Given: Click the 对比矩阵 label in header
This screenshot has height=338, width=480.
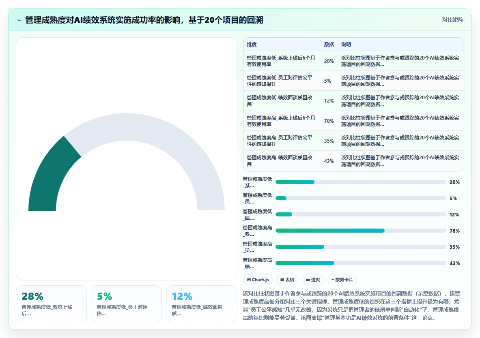Looking at the screenshot, I should 452,19.
